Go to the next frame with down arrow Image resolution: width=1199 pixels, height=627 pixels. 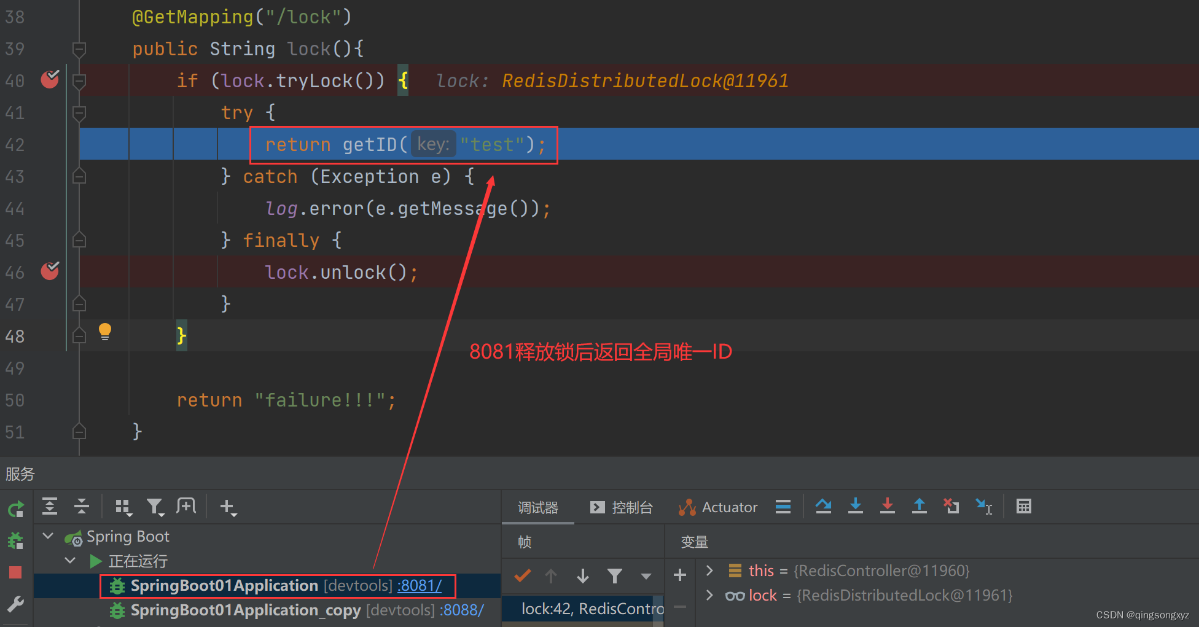(x=583, y=576)
